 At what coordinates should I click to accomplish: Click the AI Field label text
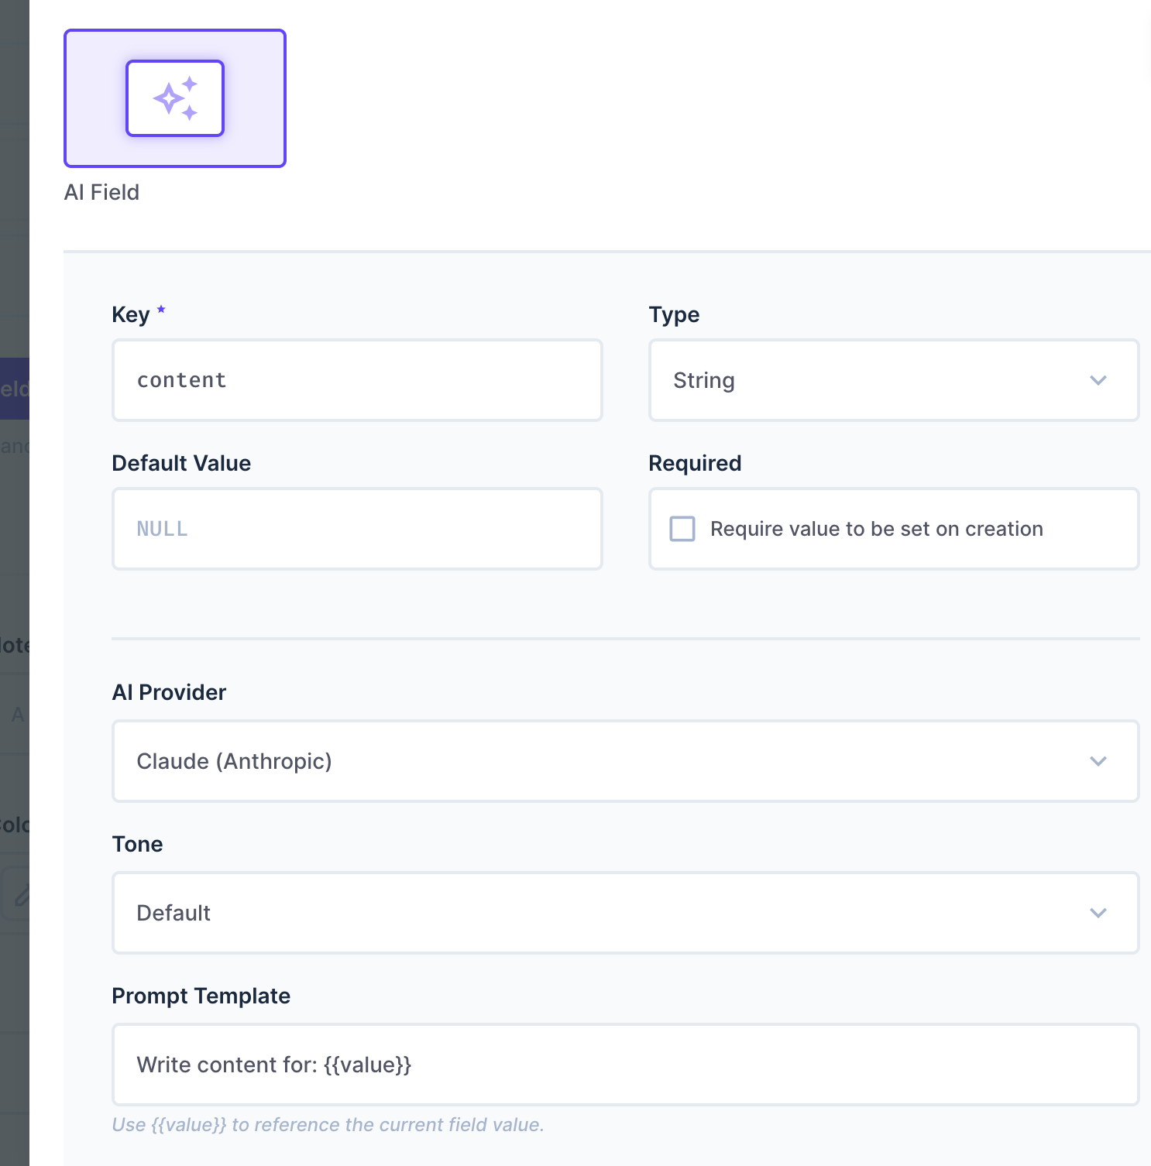pyautogui.click(x=101, y=192)
